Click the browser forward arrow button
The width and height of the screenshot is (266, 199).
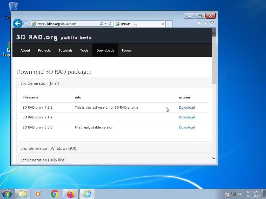tap(27, 24)
